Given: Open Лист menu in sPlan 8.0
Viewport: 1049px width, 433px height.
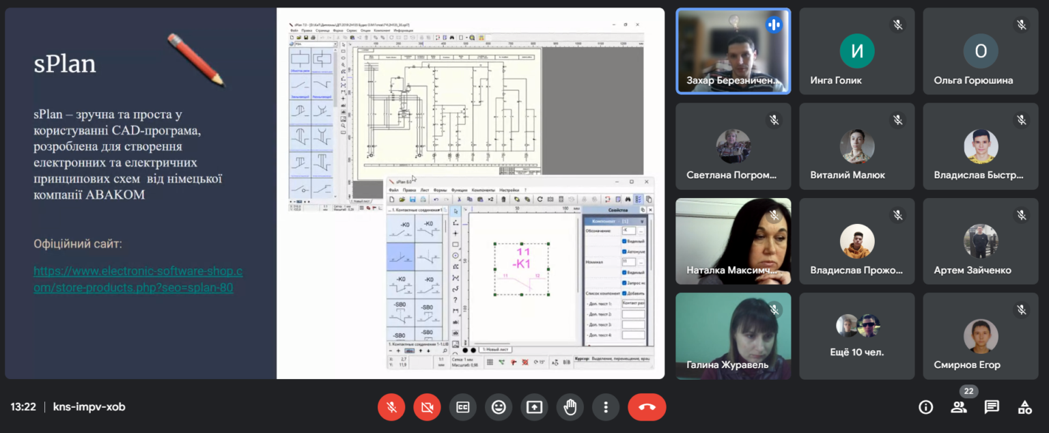Looking at the screenshot, I should [x=425, y=190].
